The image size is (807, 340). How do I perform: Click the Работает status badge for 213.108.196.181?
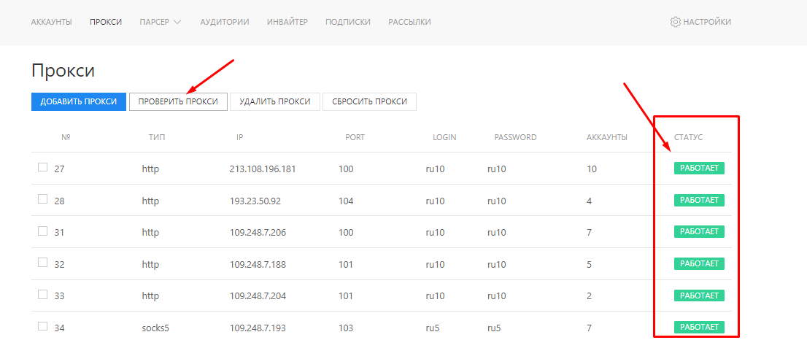[x=699, y=169]
